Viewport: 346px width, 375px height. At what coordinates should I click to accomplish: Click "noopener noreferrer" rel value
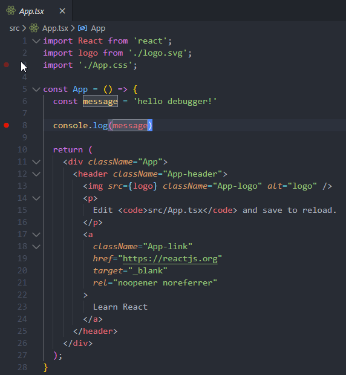tap(165, 282)
